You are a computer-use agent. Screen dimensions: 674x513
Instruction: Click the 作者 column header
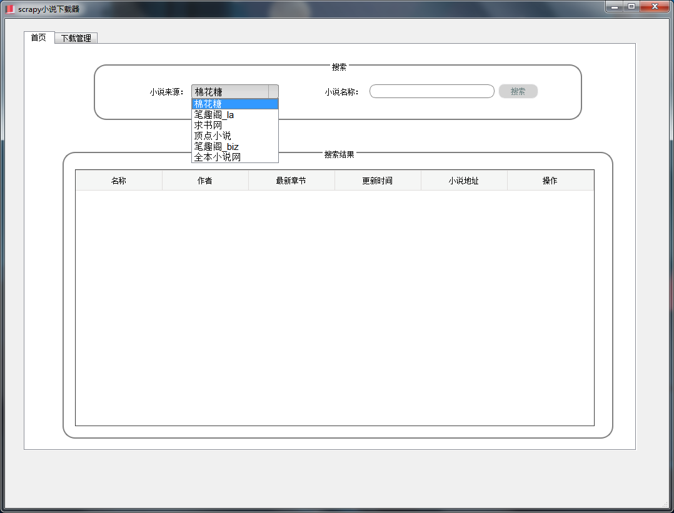(x=205, y=181)
